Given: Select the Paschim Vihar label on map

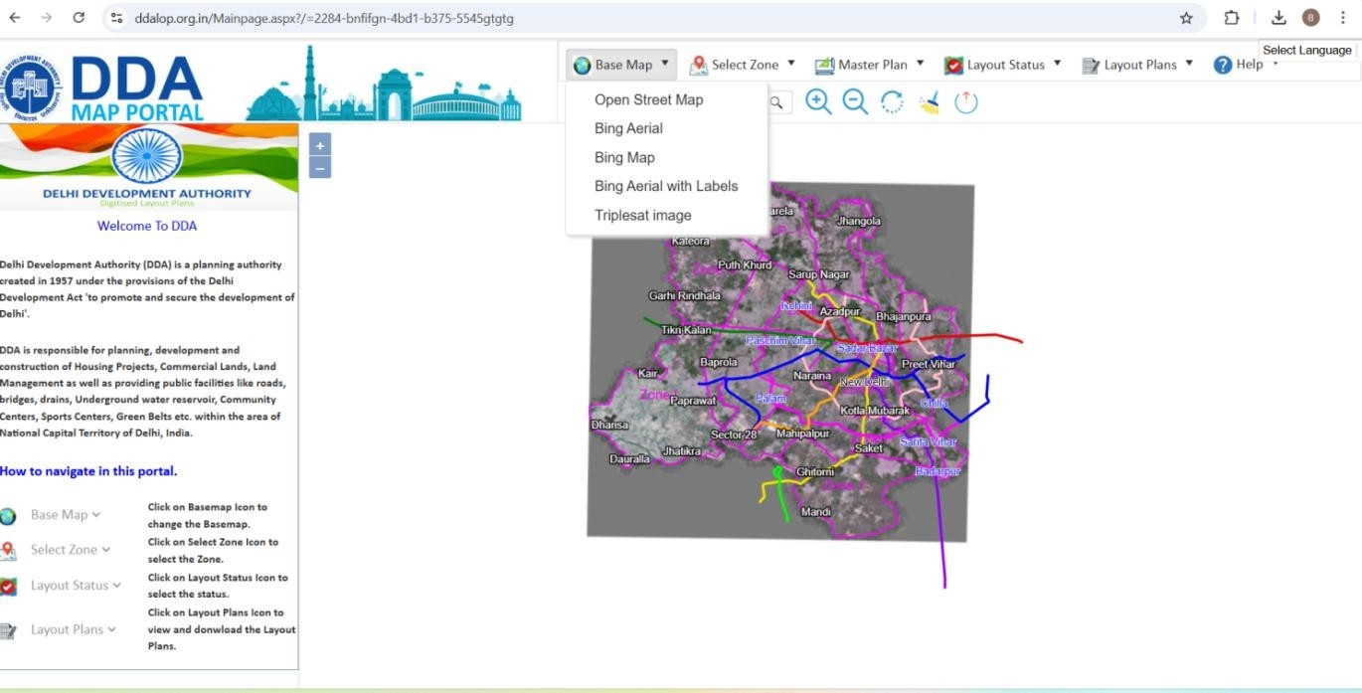Looking at the screenshot, I should pyautogui.click(x=780, y=341).
